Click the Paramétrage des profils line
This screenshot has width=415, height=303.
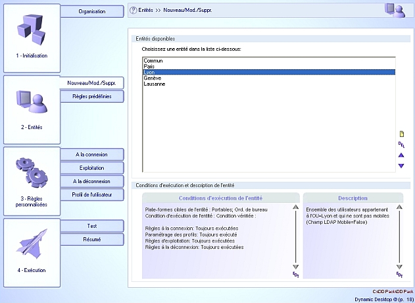[x=191, y=234]
